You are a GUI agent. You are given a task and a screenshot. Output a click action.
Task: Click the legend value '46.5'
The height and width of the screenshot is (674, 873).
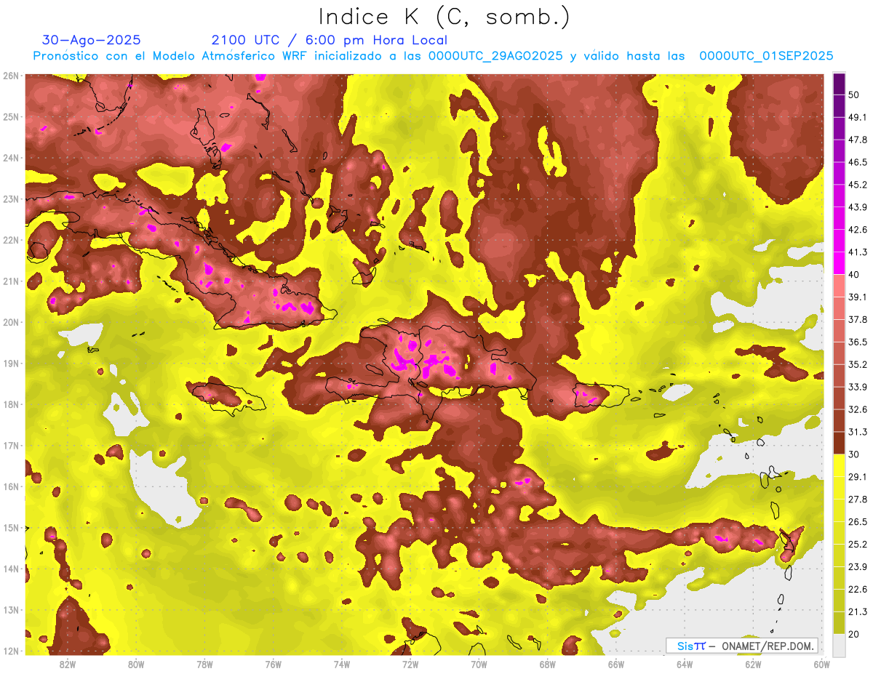pos(857,162)
